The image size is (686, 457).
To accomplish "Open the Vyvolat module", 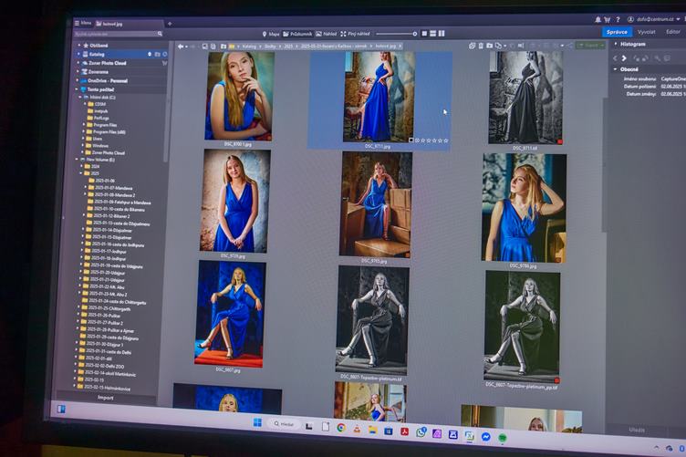I will [646, 32].
